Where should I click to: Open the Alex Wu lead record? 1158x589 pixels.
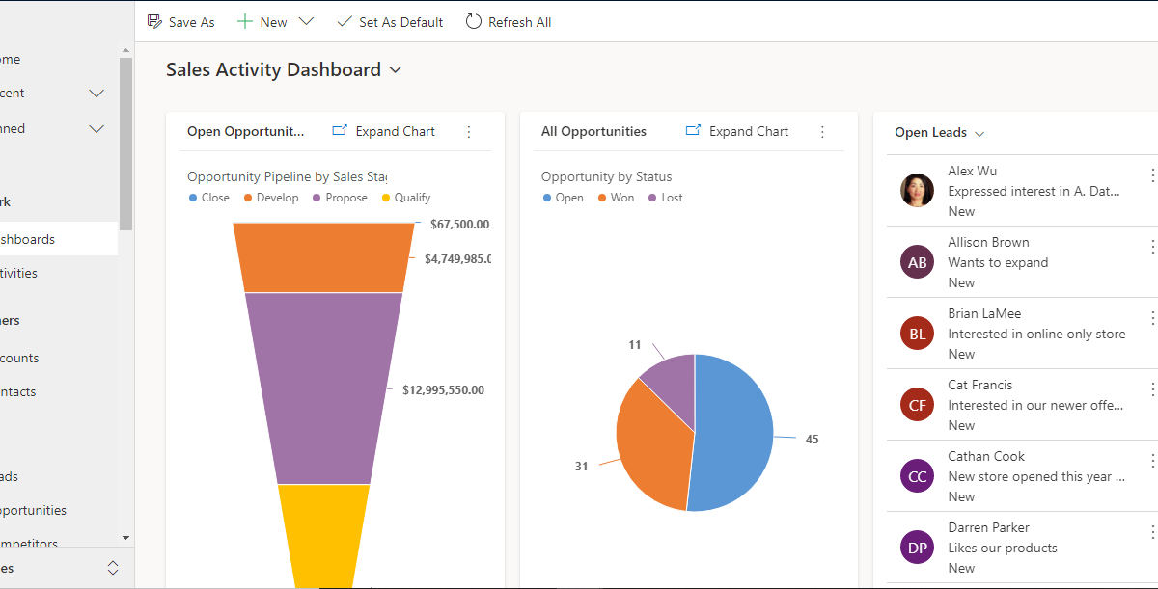click(x=972, y=171)
